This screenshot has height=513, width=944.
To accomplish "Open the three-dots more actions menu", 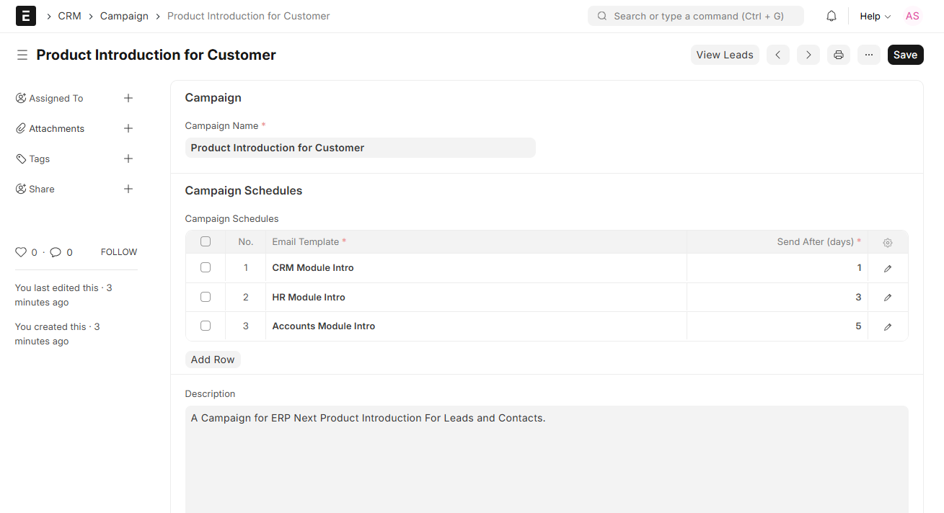I will coord(868,55).
